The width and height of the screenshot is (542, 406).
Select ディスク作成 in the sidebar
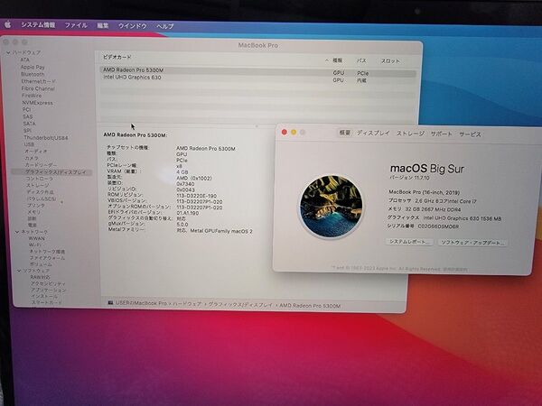tap(40, 192)
